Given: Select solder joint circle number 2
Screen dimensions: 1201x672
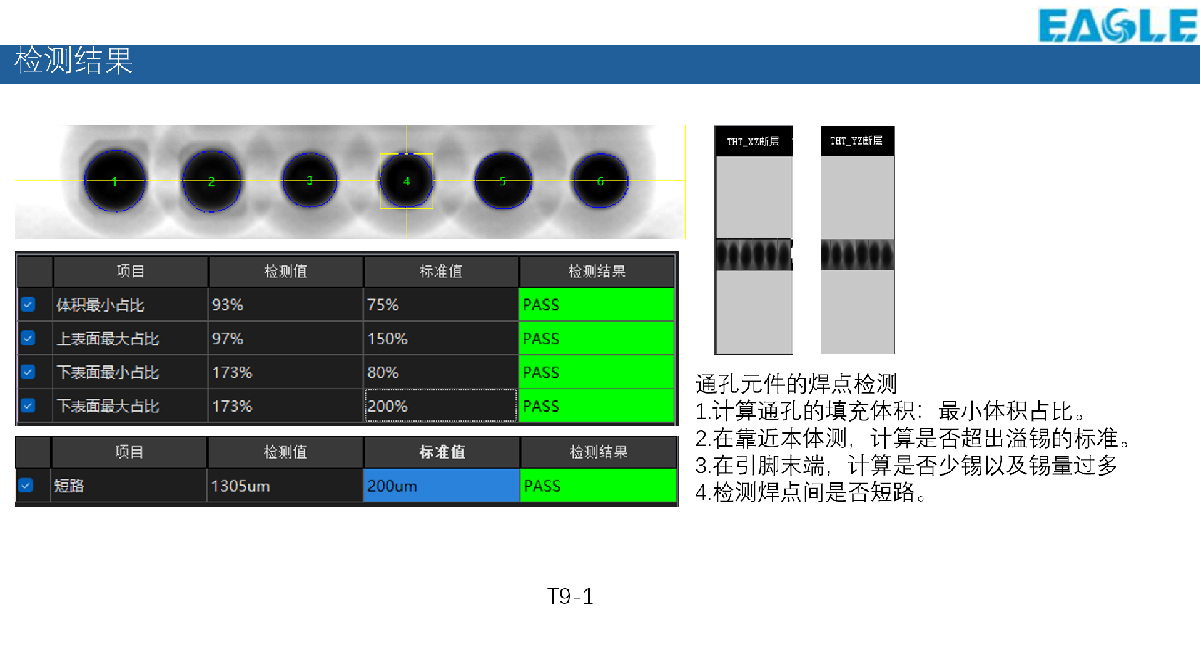Looking at the screenshot, I should pos(211,181).
